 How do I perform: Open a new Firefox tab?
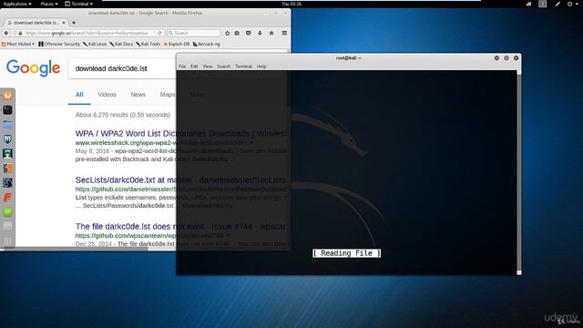(74, 23)
